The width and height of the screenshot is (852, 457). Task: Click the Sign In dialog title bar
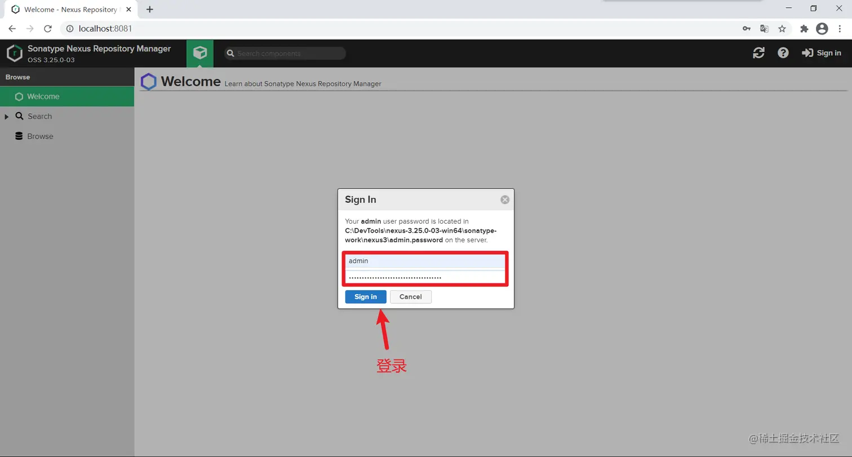[x=426, y=199]
